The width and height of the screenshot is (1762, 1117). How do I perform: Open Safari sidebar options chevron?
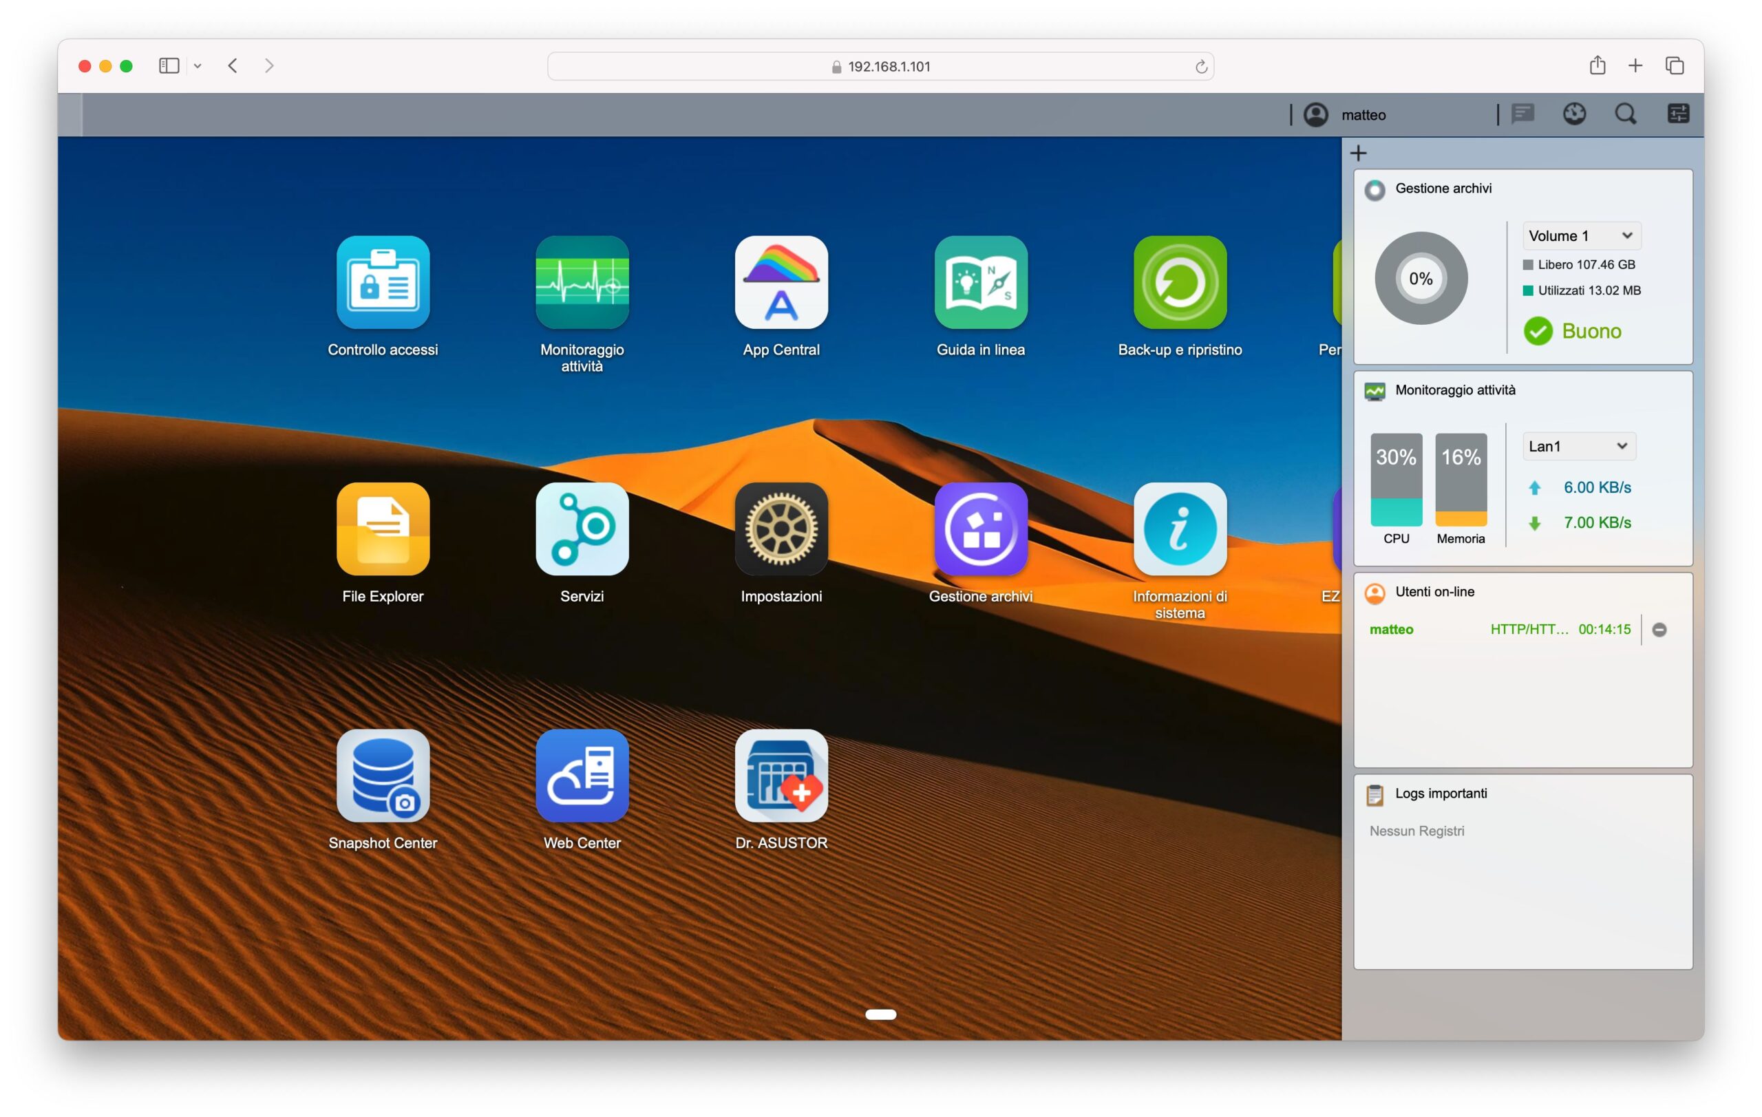(x=198, y=66)
